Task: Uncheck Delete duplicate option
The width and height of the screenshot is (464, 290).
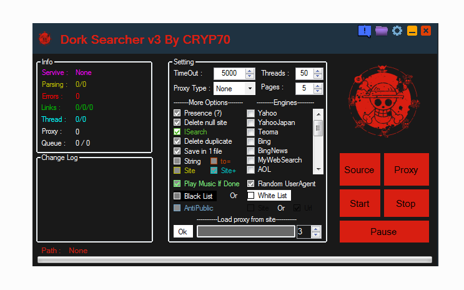Action: pos(177,141)
